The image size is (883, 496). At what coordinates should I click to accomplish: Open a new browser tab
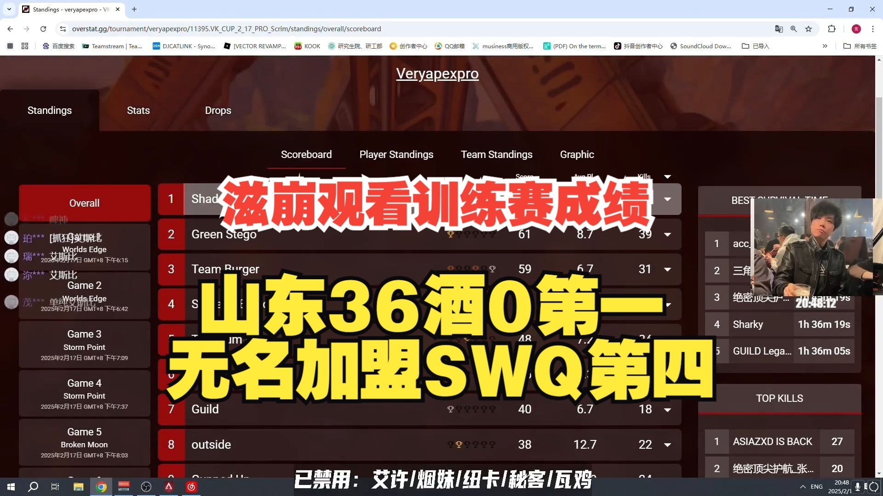coord(134,9)
